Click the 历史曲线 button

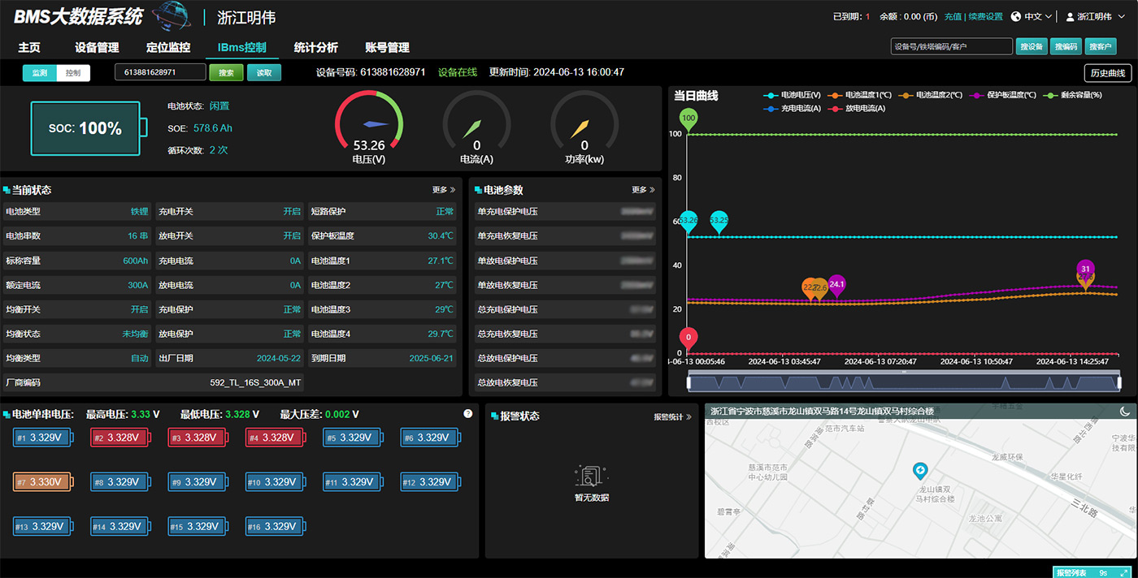(x=1107, y=73)
